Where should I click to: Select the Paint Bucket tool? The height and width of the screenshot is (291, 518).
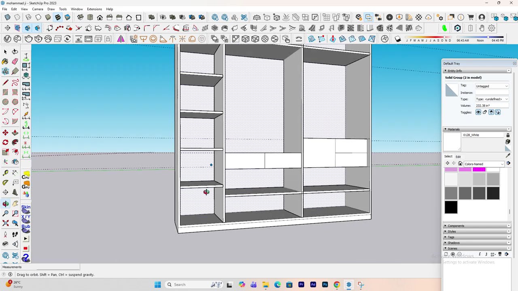5,61
